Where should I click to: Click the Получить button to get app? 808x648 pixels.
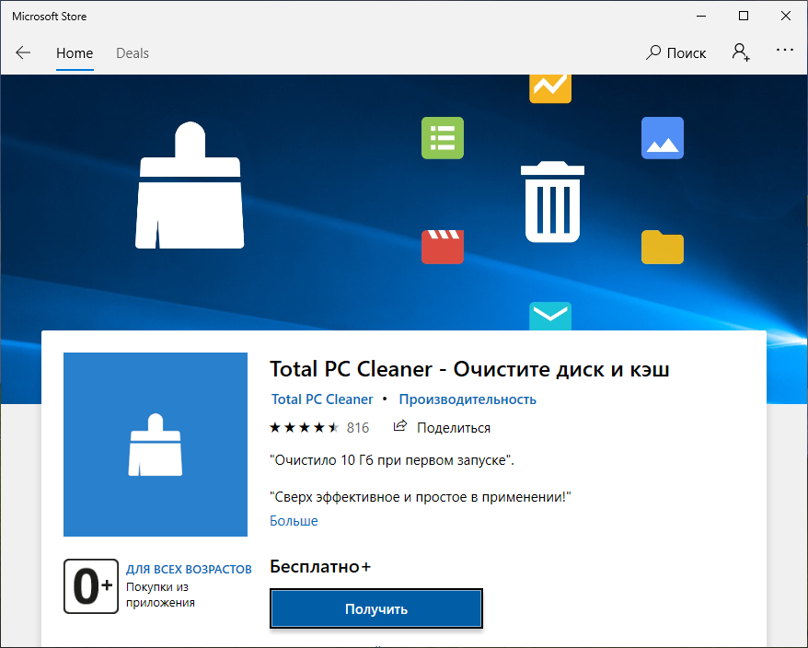(x=376, y=608)
